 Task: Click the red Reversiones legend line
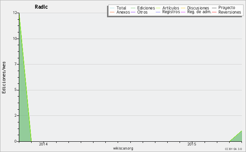coord(214,12)
